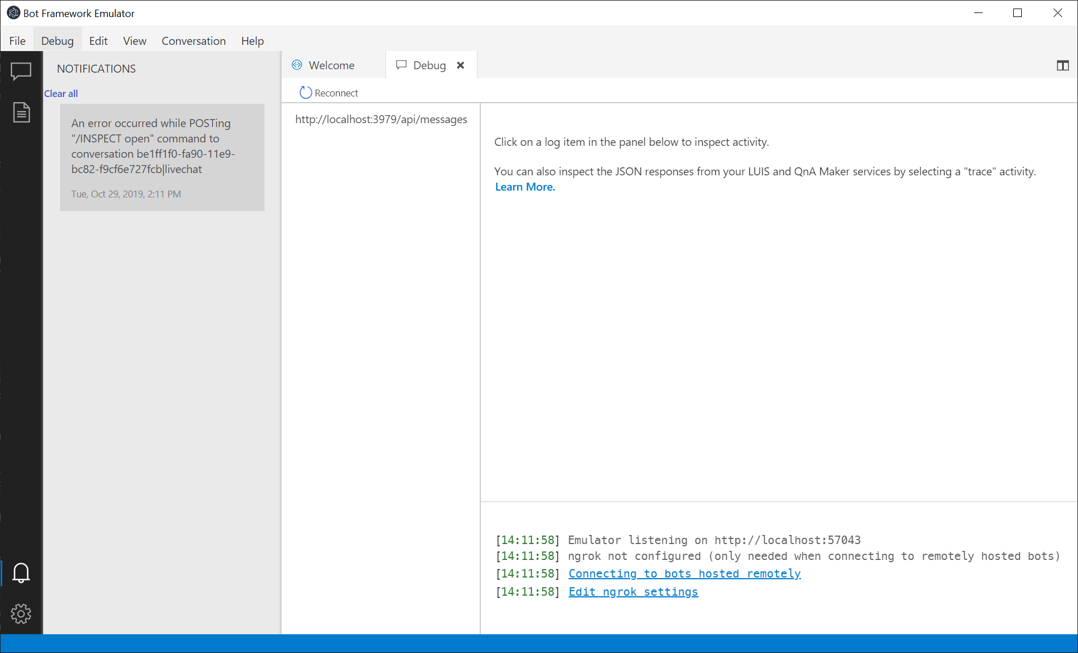
Task: Minimize the Bot Framework Emulator window
Action: click(978, 12)
